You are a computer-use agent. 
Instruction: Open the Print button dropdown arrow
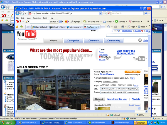click(126, 27)
